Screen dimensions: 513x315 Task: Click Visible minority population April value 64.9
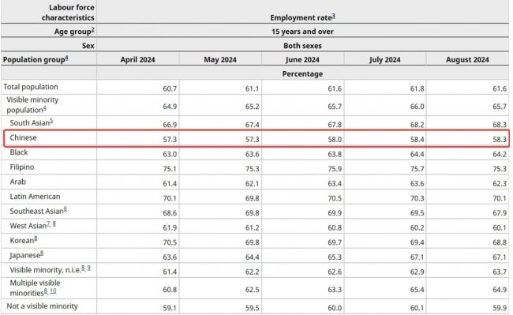[170, 107]
